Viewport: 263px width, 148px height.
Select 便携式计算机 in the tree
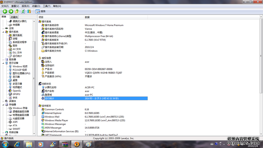pyautogui.click(x=19, y=21)
